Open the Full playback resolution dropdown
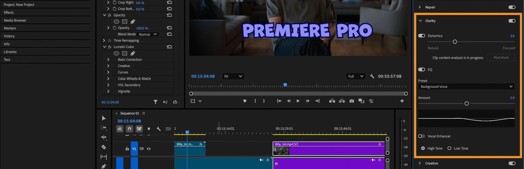This screenshot has height=169, width=524. (356, 76)
